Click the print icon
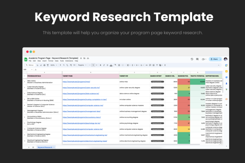The height and width of the screenshot is (163, 245). point(44,65)
